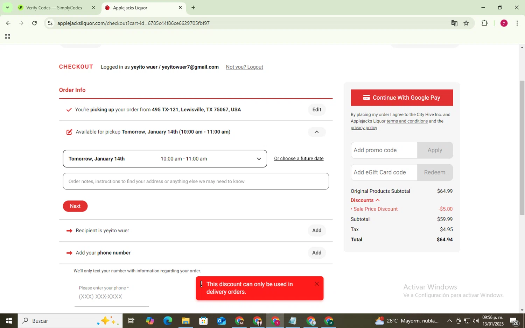
Task: View site information icon in address bar
Action: (x=50, y=23)
